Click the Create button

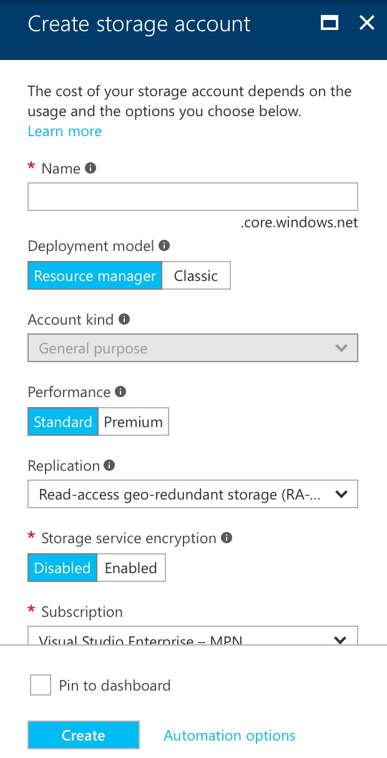pos(84,735)
